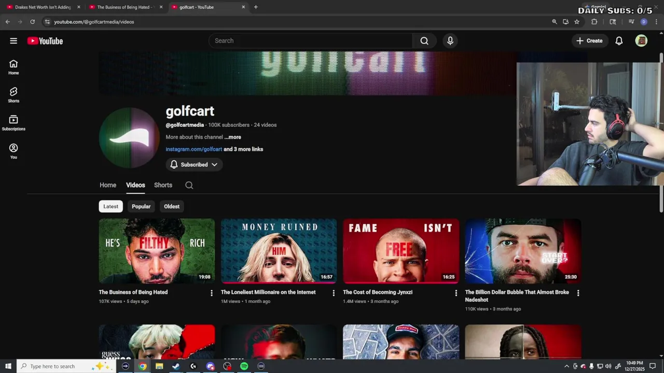
Task: Open the Chrome media controls icon
Action: click(631, 22)
